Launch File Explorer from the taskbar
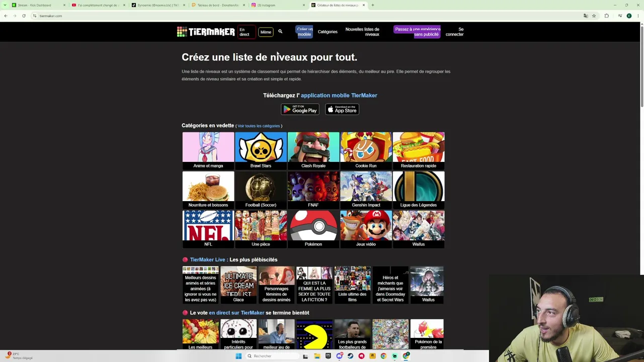The image size is (644, 362). tap(317, 356)
